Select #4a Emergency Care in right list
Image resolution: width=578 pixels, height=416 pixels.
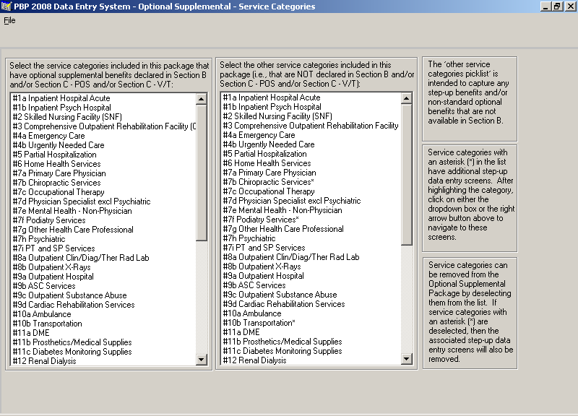[311, 135]
